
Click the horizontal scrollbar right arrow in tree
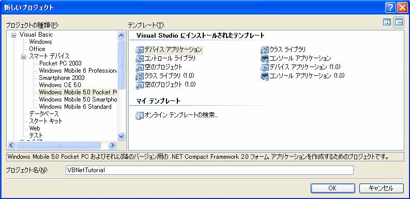(x=112, y=145)
